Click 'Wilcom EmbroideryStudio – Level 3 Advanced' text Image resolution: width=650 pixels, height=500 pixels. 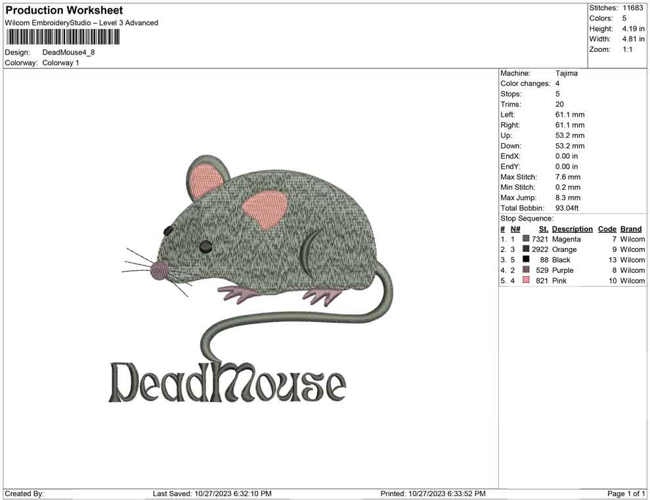[x=81, y=23]
